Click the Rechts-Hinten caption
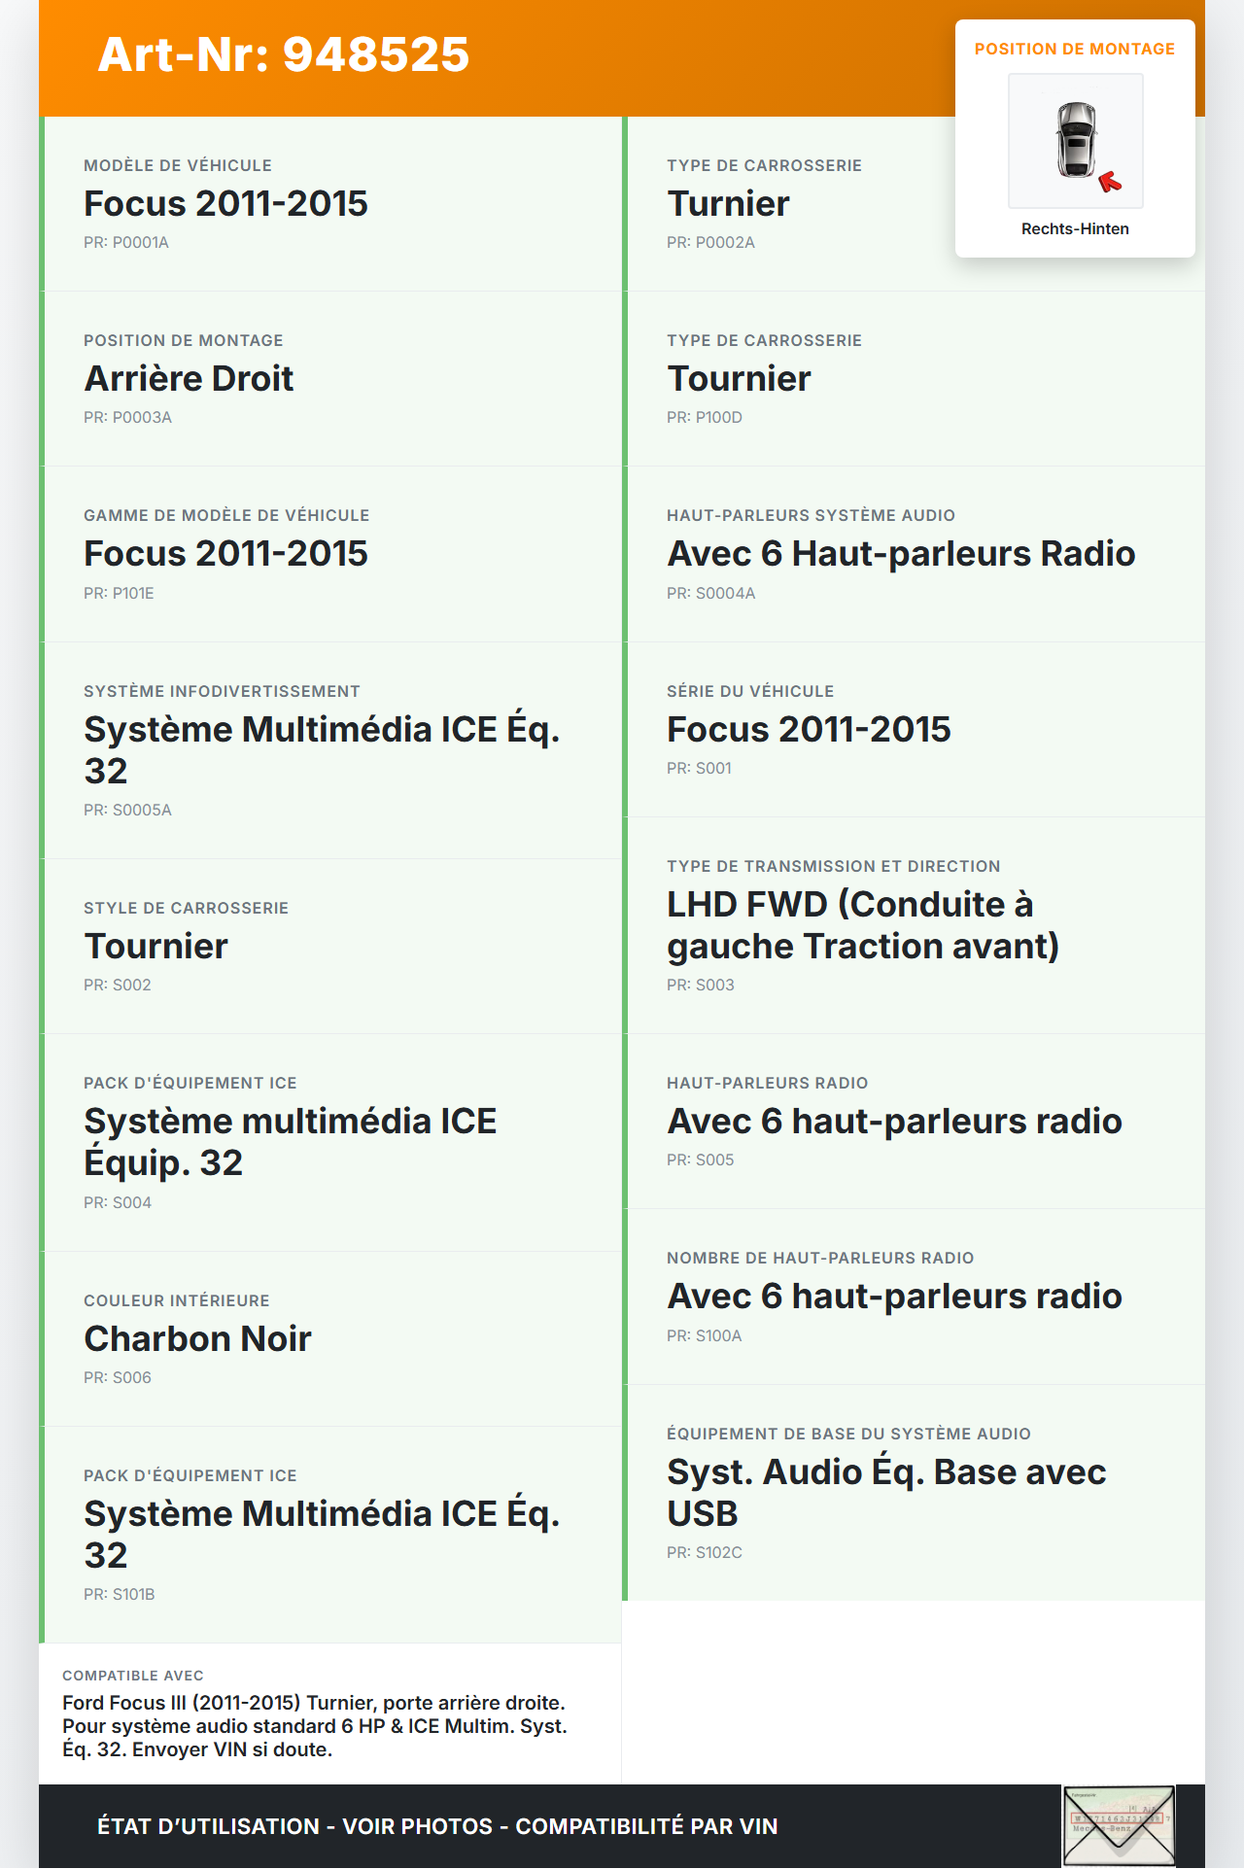This screenshot has height=1869, width=1244. pyautogui.click(x=1075, y=229)
